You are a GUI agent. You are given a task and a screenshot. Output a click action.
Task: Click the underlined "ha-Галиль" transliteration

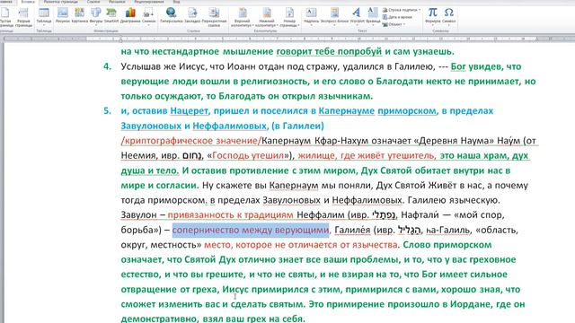pos(448,230)
